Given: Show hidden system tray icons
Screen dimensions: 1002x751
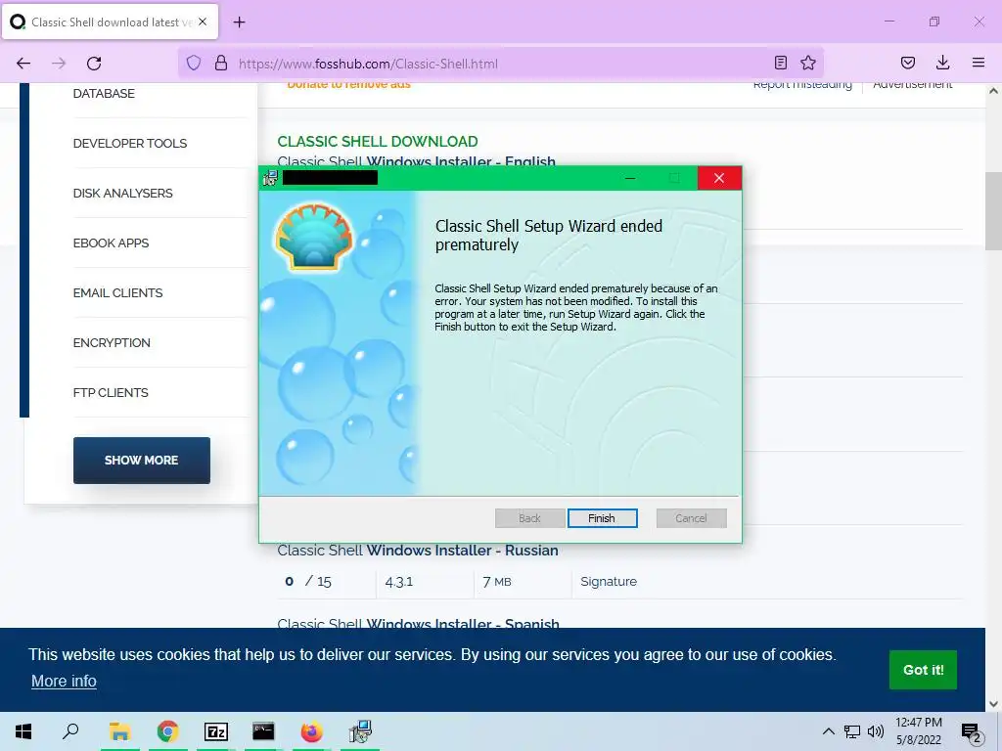Looking at the screenshot, I should tap(828, 731).
